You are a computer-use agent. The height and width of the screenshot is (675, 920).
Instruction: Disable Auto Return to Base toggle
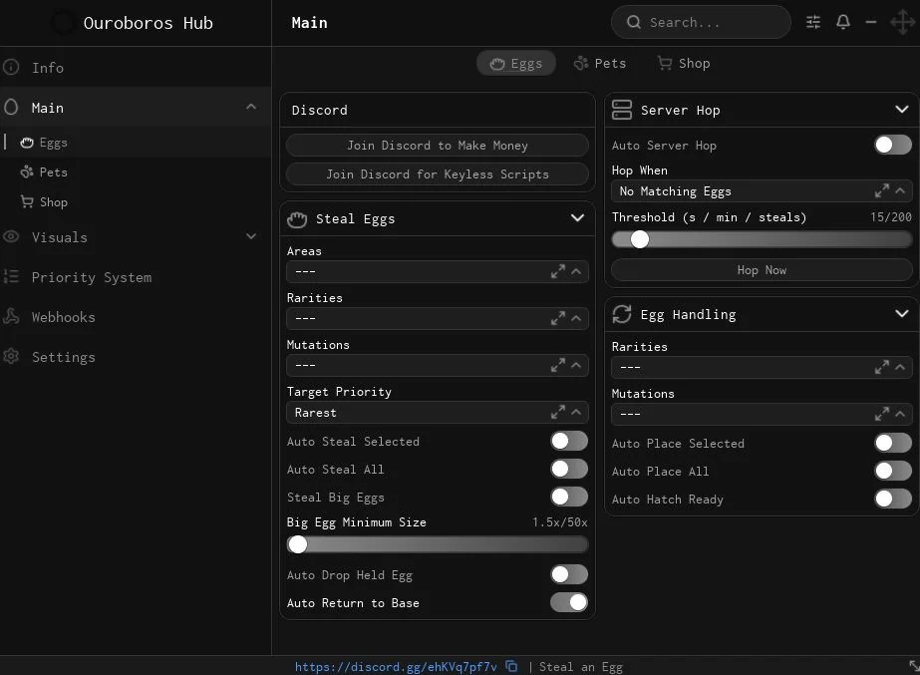point(569,602)
